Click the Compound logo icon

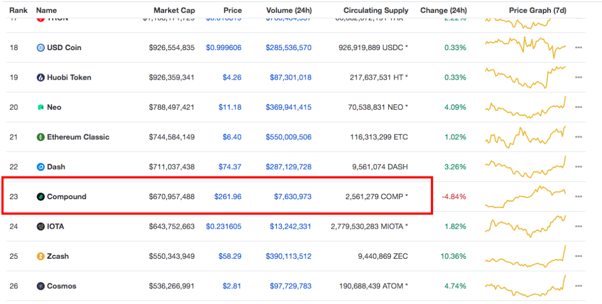[41, 197]
